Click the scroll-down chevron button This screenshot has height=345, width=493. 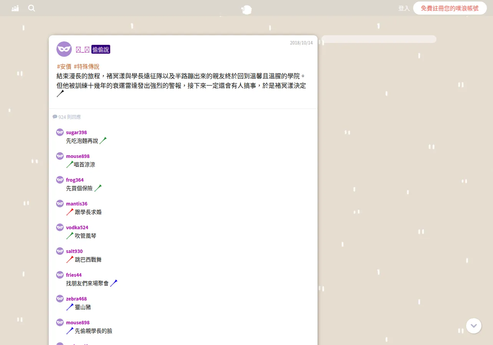pyautogui.click(x=474, y=326)
